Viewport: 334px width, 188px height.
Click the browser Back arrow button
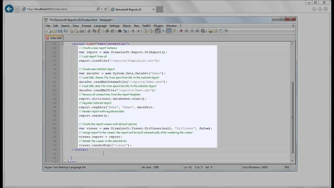[9, 9]
